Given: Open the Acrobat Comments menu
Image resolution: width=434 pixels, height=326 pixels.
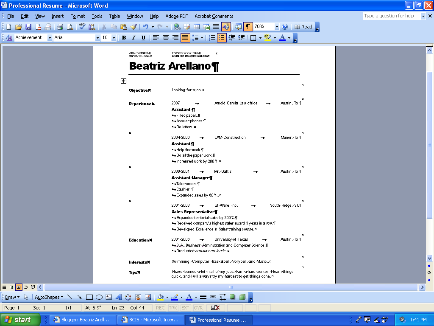Looking at the screenshot, I should click(x=214, y=16).
